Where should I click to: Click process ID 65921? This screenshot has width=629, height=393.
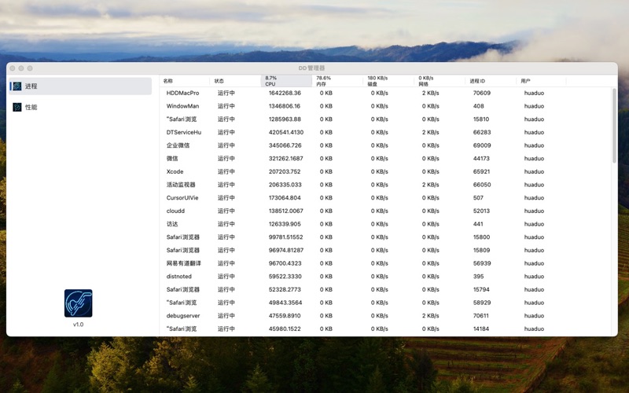click(x=481, y=171)
